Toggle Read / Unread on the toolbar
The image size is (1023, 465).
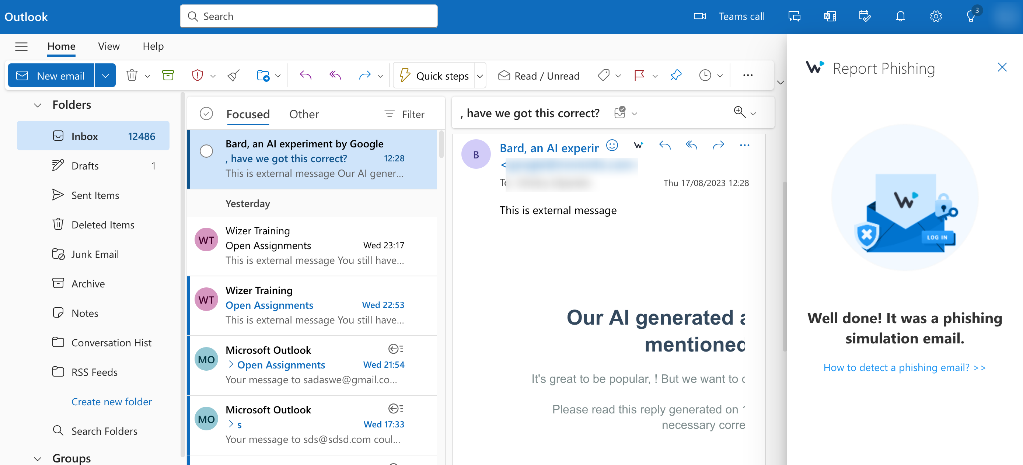538,76
